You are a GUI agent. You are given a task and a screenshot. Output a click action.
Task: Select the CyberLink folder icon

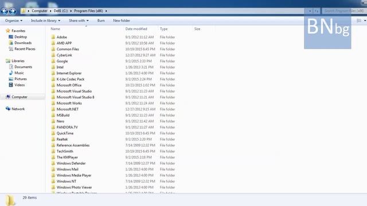(53, 55)
